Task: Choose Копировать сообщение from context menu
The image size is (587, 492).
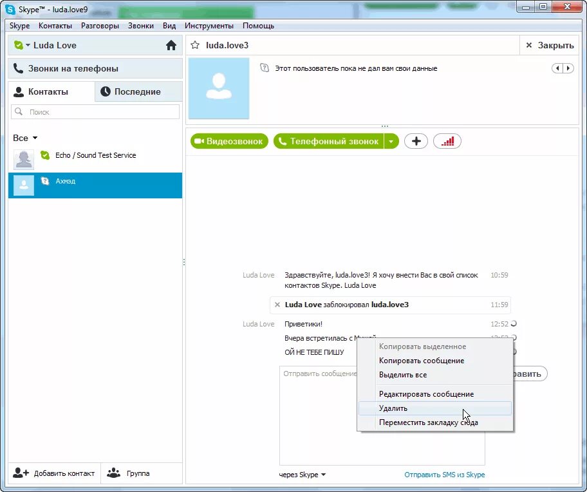Action: click(x=435, y=361)
